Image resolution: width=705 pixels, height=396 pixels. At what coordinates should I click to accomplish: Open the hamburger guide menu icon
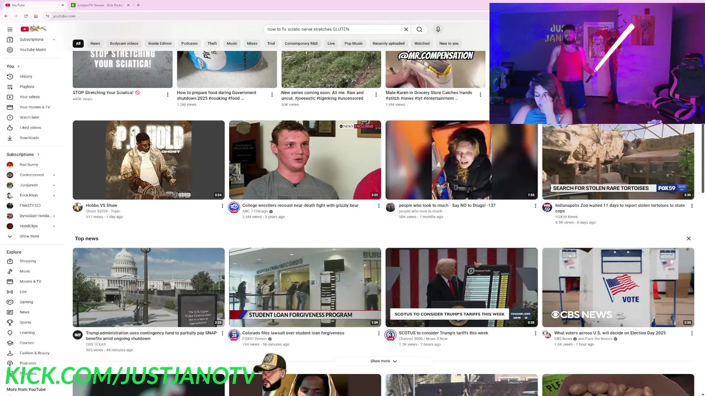[9, 29]
